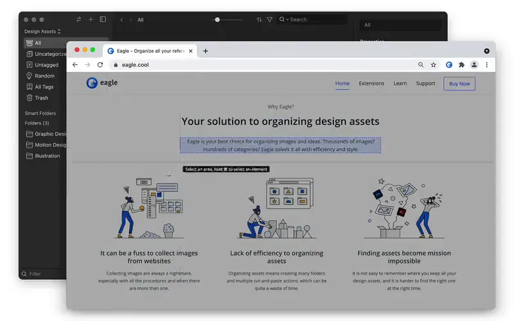The height and width of the screenshot is (321, 514).
Task: Click the Eagle extension icon in Chrome toolbar
Action: click(x=448, y=65)
